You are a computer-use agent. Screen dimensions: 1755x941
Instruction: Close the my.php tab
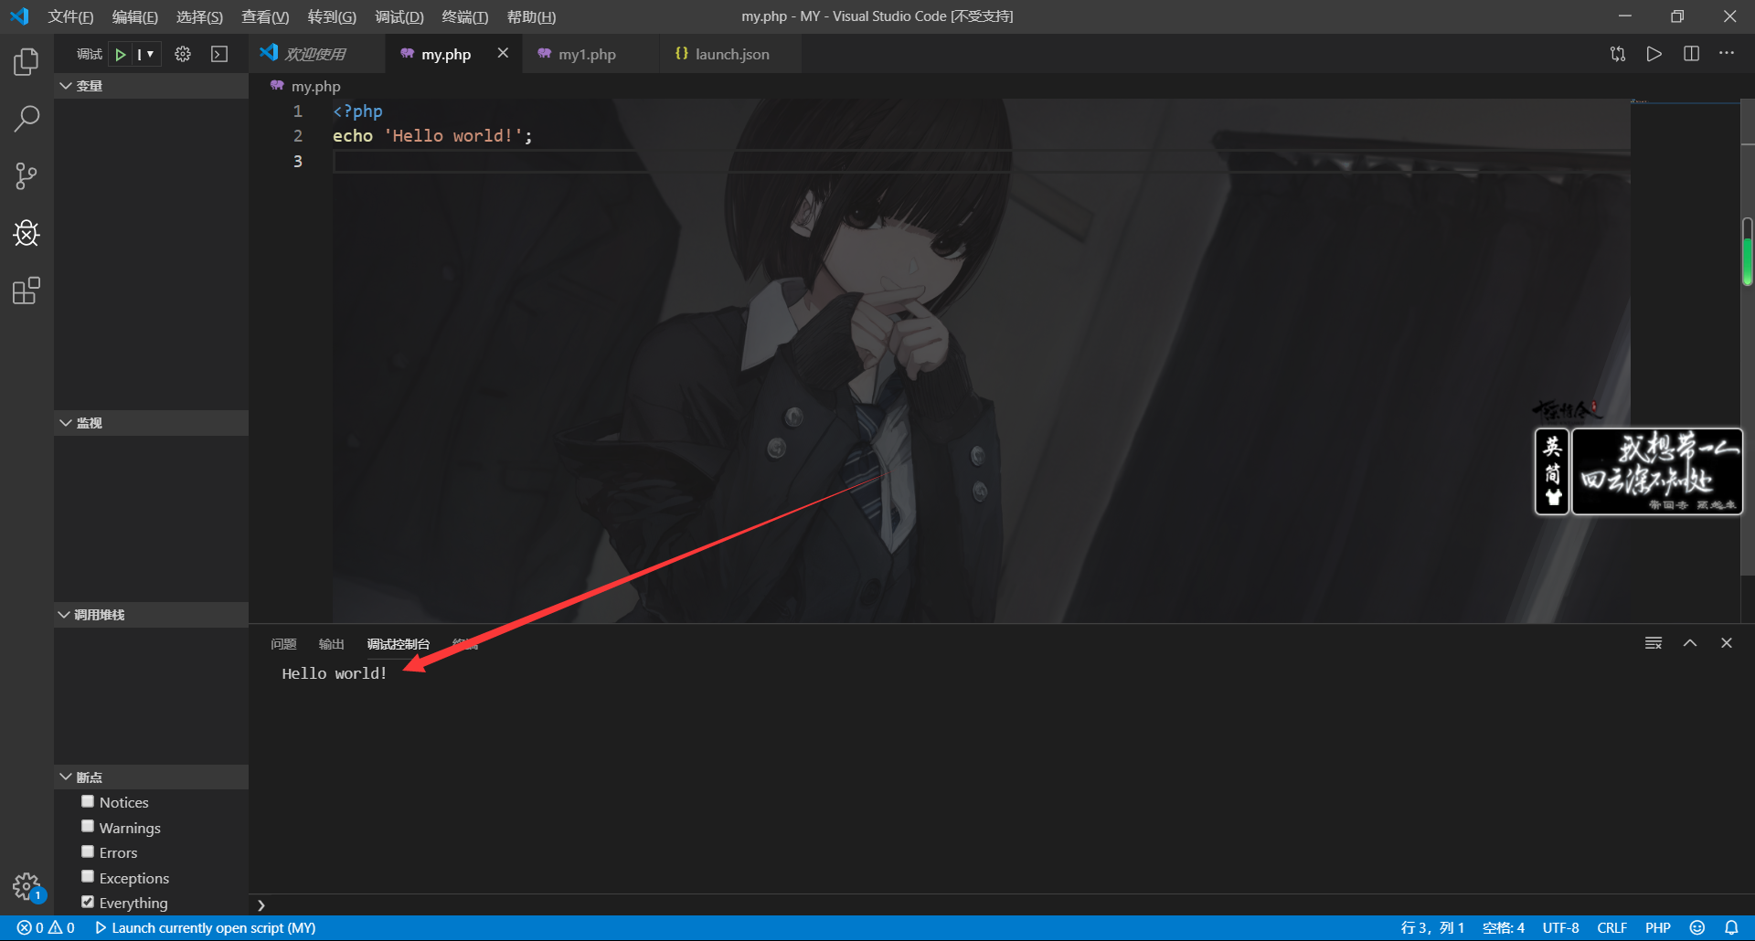point(503,53)
